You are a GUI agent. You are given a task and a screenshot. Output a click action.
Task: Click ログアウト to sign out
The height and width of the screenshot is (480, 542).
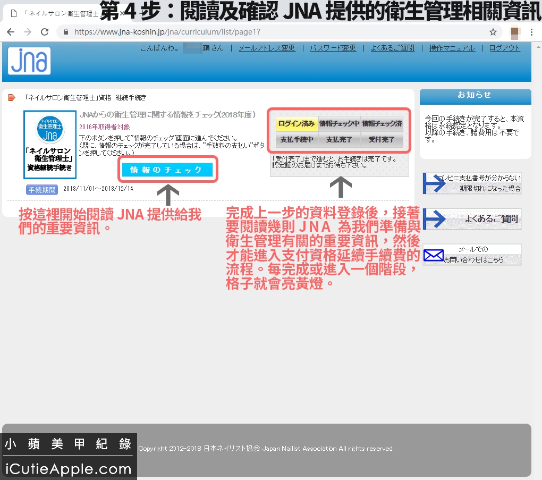click(x=504, y=48)
